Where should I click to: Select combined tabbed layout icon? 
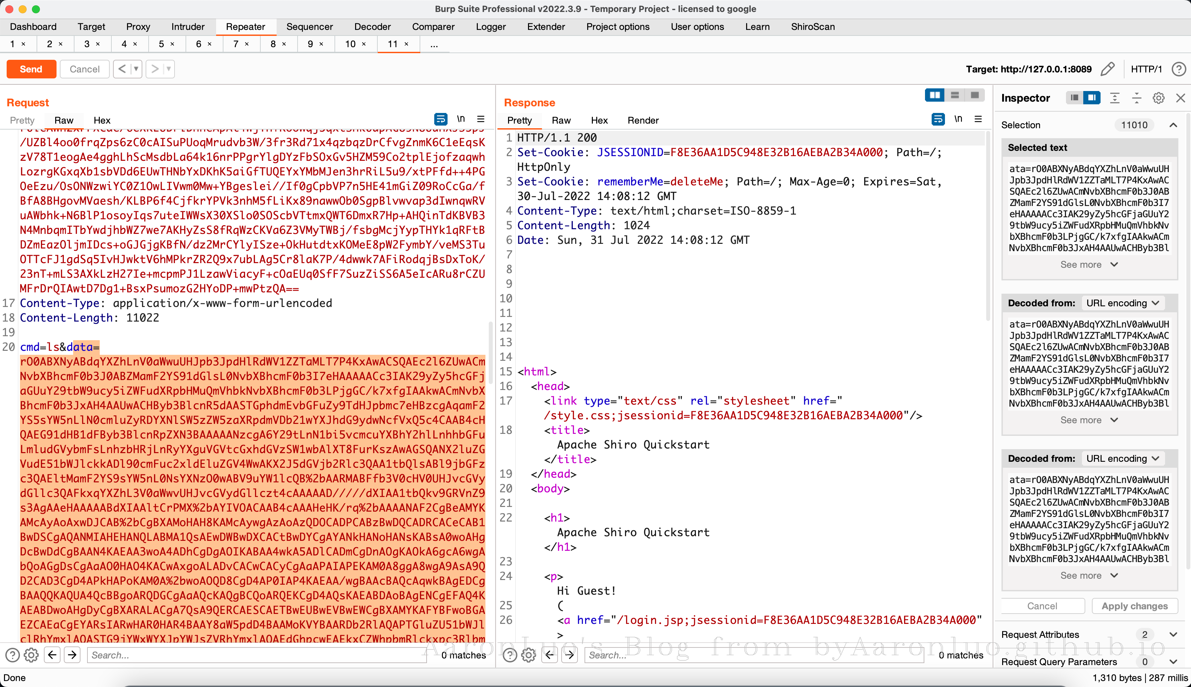[x=974, y=95]
